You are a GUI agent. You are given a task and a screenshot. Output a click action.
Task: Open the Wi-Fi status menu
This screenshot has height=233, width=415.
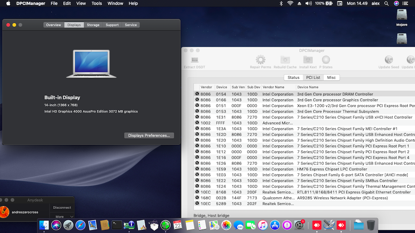click(x=290, y=3)
